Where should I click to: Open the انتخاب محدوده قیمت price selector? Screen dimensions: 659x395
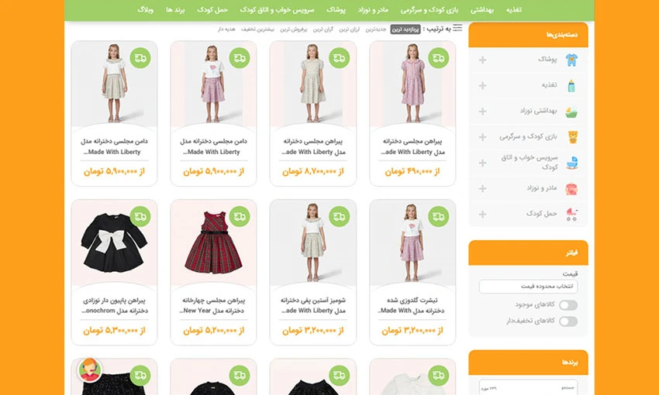click(x=528, y=287)
